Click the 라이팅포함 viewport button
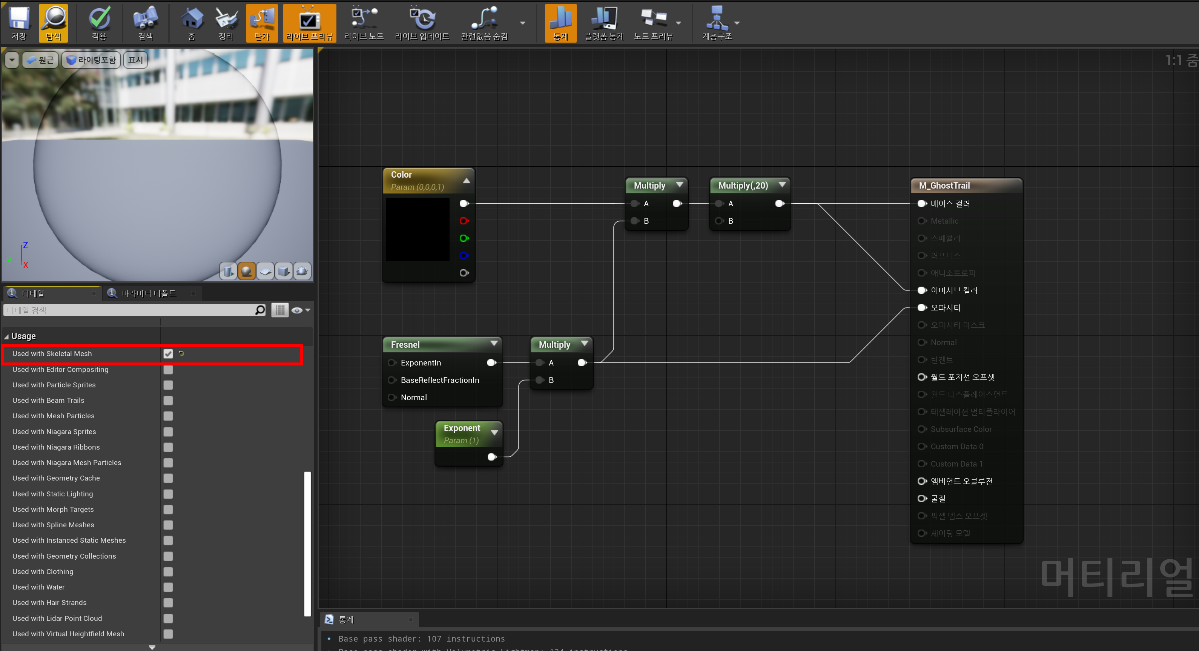1199x651 pixels. pos(91,60)
